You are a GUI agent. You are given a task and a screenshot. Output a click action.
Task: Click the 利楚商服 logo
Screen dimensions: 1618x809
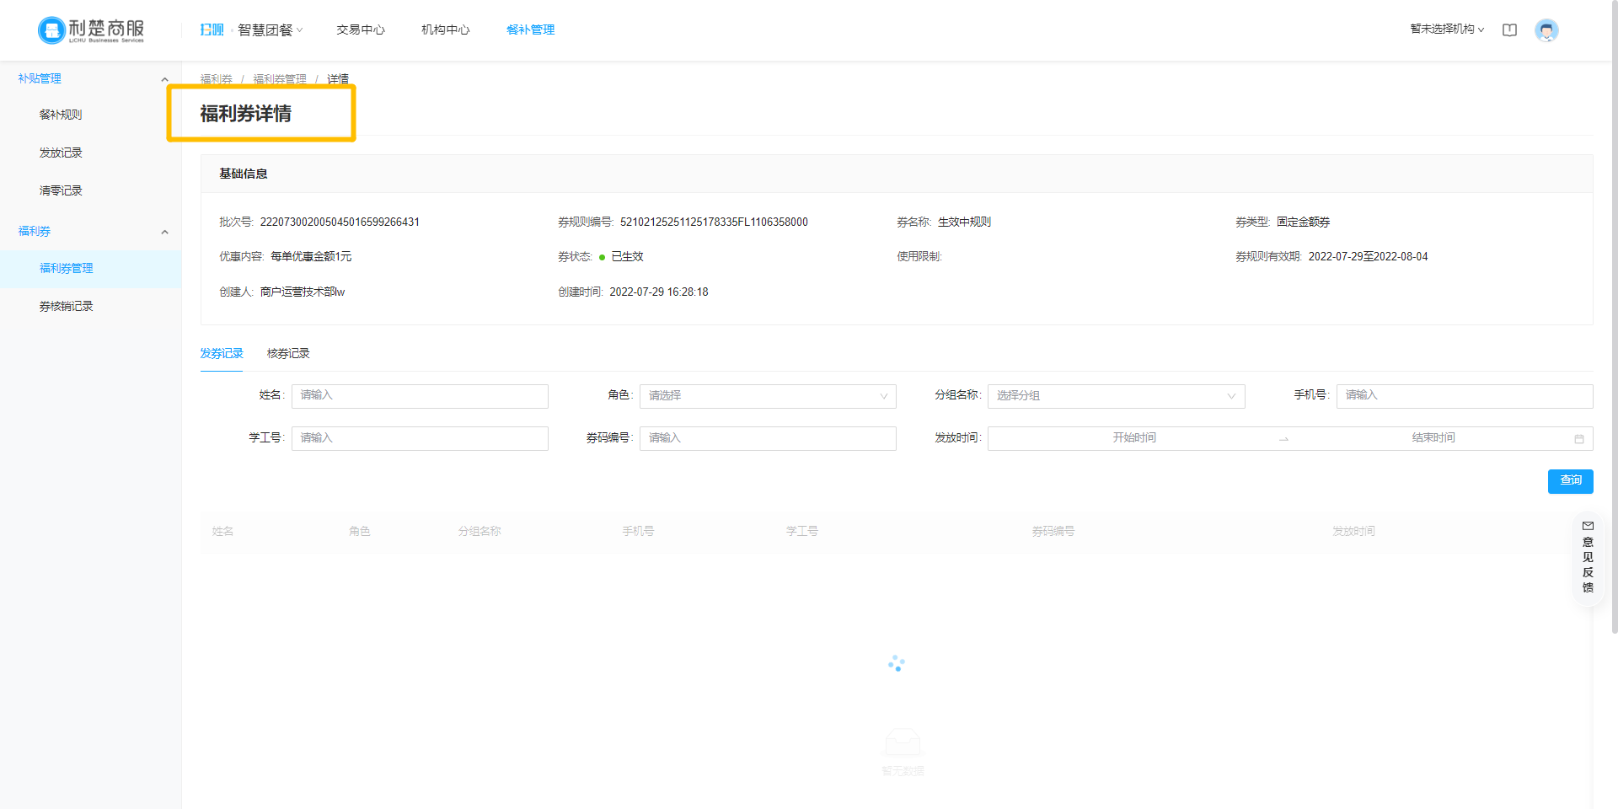point(91,30)
